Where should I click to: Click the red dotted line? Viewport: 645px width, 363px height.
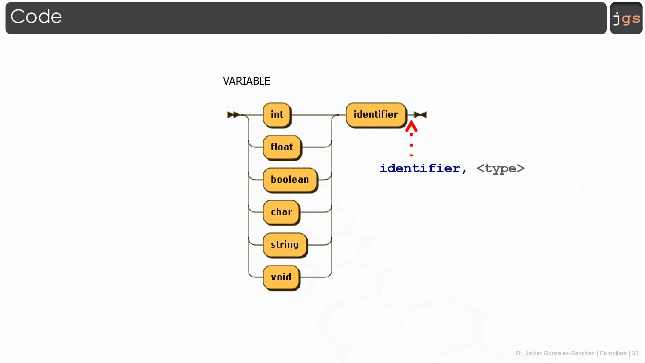tap(411, 145)
